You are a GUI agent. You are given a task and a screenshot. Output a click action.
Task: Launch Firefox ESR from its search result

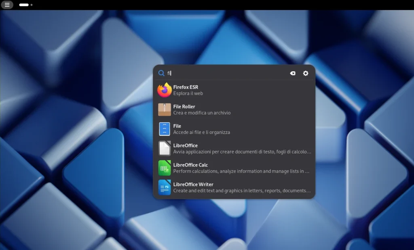(x=222, y=90)
